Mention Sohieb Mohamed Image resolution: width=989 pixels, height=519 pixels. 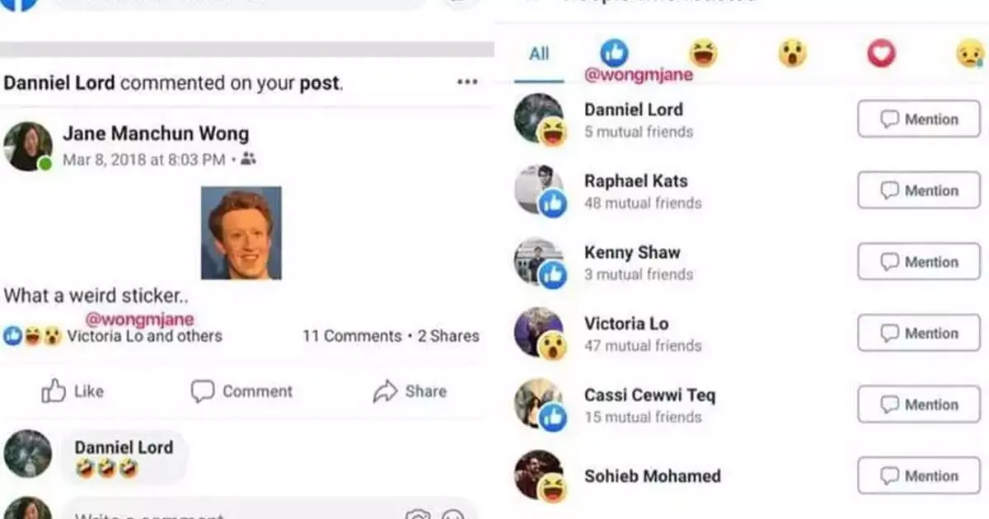coord(919,475)
